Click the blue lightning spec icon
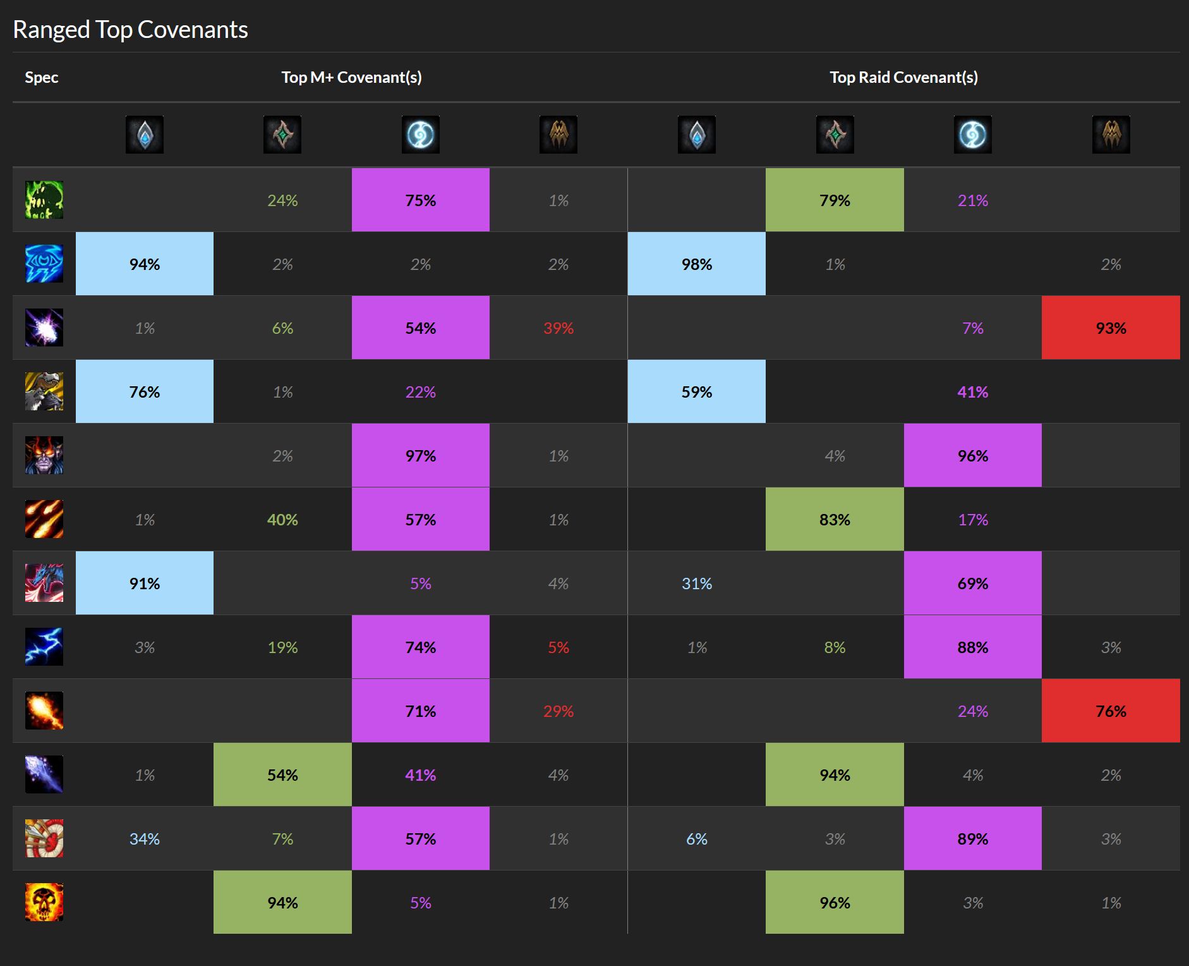Screen dimensions: 1189x966 (44, 647)
